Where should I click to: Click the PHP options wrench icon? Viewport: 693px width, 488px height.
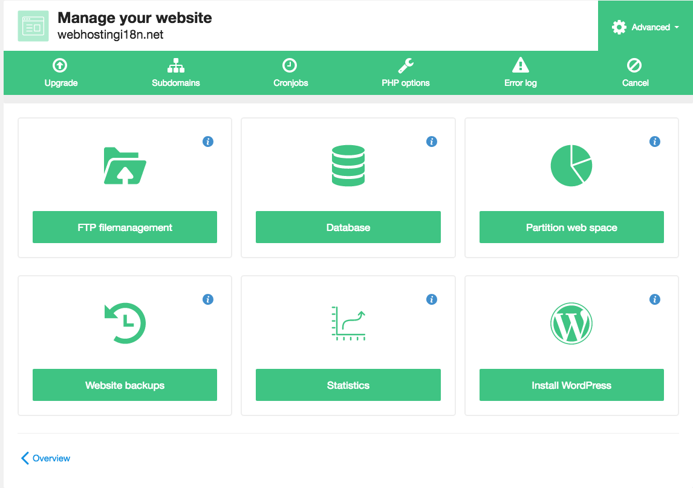[x=406, y=65]
